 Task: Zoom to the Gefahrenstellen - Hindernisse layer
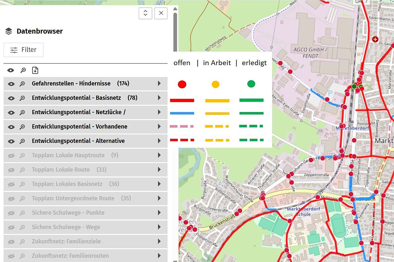tap(22, 84)
